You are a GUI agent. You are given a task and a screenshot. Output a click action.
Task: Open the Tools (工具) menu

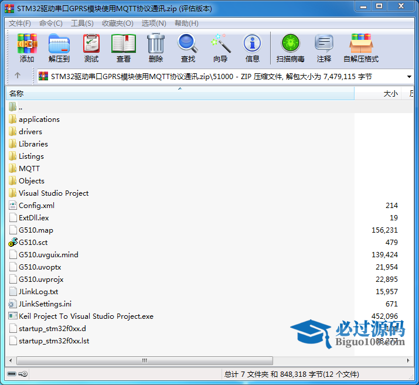(x=82, y=23)
